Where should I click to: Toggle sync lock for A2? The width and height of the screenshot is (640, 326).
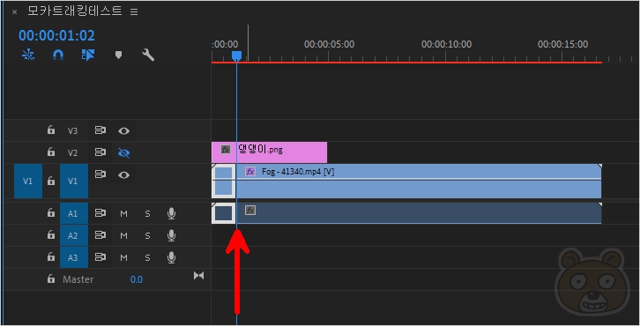tap(100, 235)
